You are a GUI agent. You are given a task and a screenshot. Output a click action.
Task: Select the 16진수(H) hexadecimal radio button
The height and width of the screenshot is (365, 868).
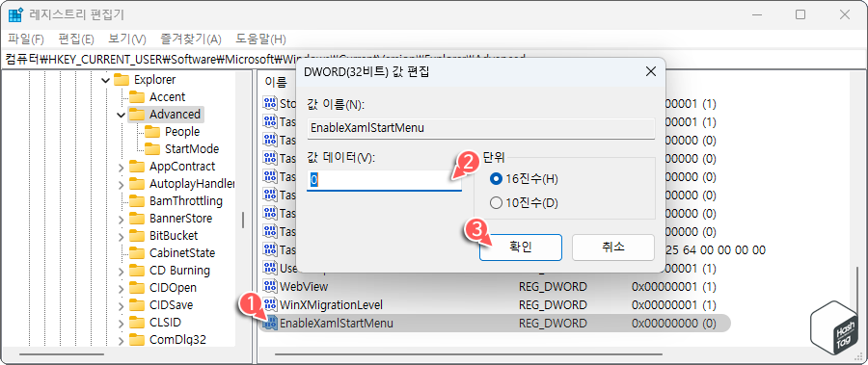coord(496,178)
